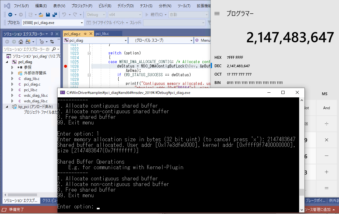Collapse the pci_diag project node
Viewport: 339px width, 214px height.
(x=7, y=62)
